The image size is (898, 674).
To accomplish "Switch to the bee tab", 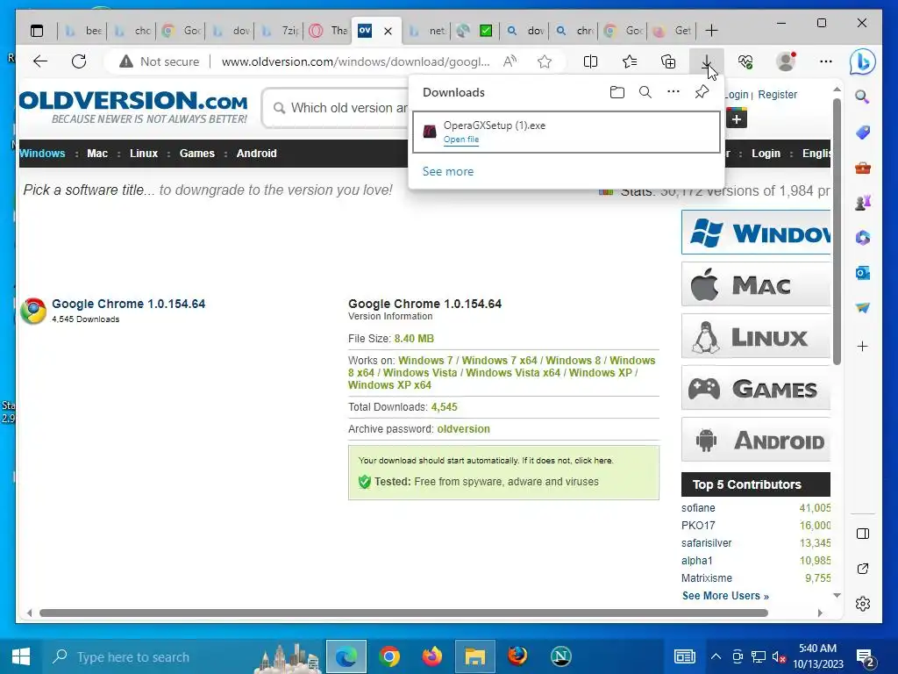I will point(83,31).
